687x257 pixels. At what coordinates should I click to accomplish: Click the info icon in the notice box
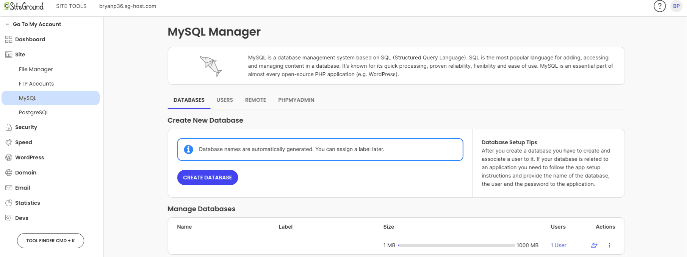(188, 150)
